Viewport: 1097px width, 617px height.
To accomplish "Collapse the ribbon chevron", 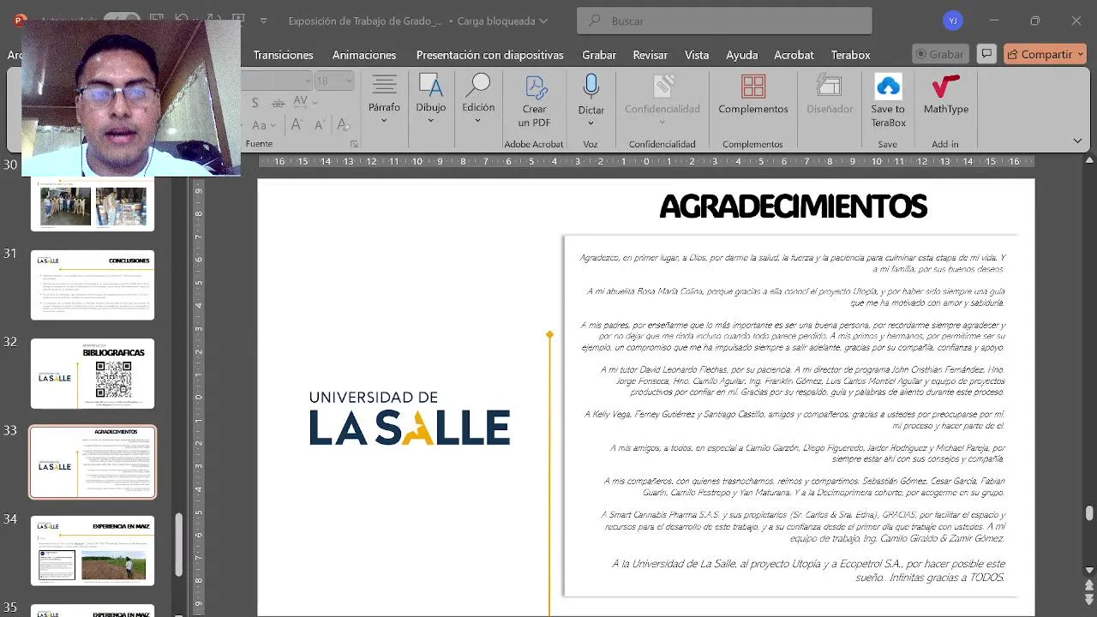I will (1077, 141).
